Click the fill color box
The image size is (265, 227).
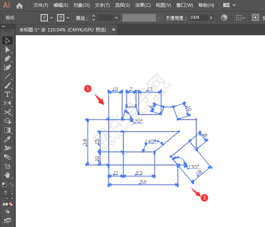tap(6, 193)
